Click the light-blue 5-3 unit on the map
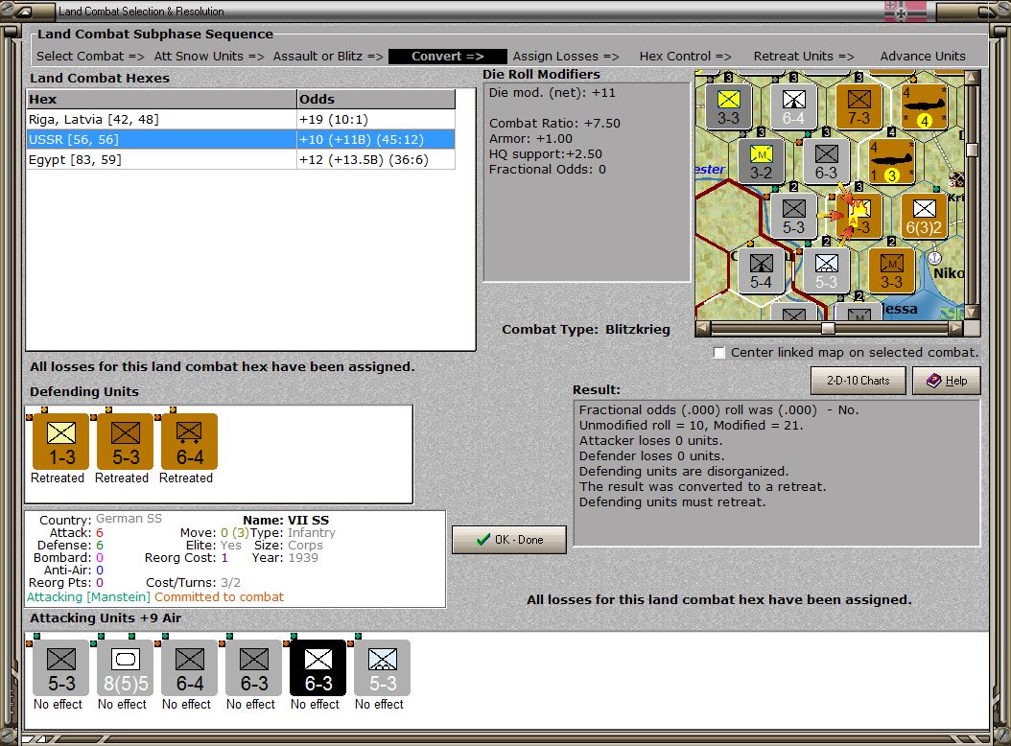The width and height of the screenshot is (1011, 746). click(826, 270)
